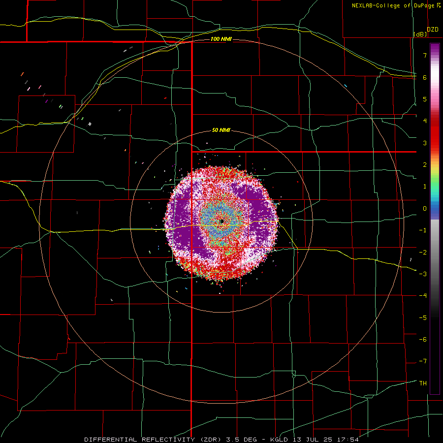Screen dimensions: 443x443
Task: Click the legend value -4 label
Action: [x=423, y=296]
